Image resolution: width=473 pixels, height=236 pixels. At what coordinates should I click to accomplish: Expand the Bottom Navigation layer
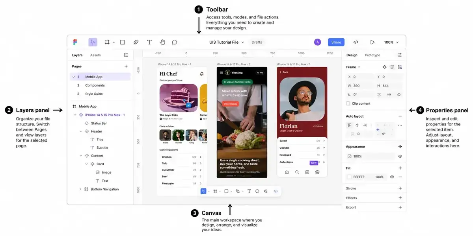pos(80,189)
